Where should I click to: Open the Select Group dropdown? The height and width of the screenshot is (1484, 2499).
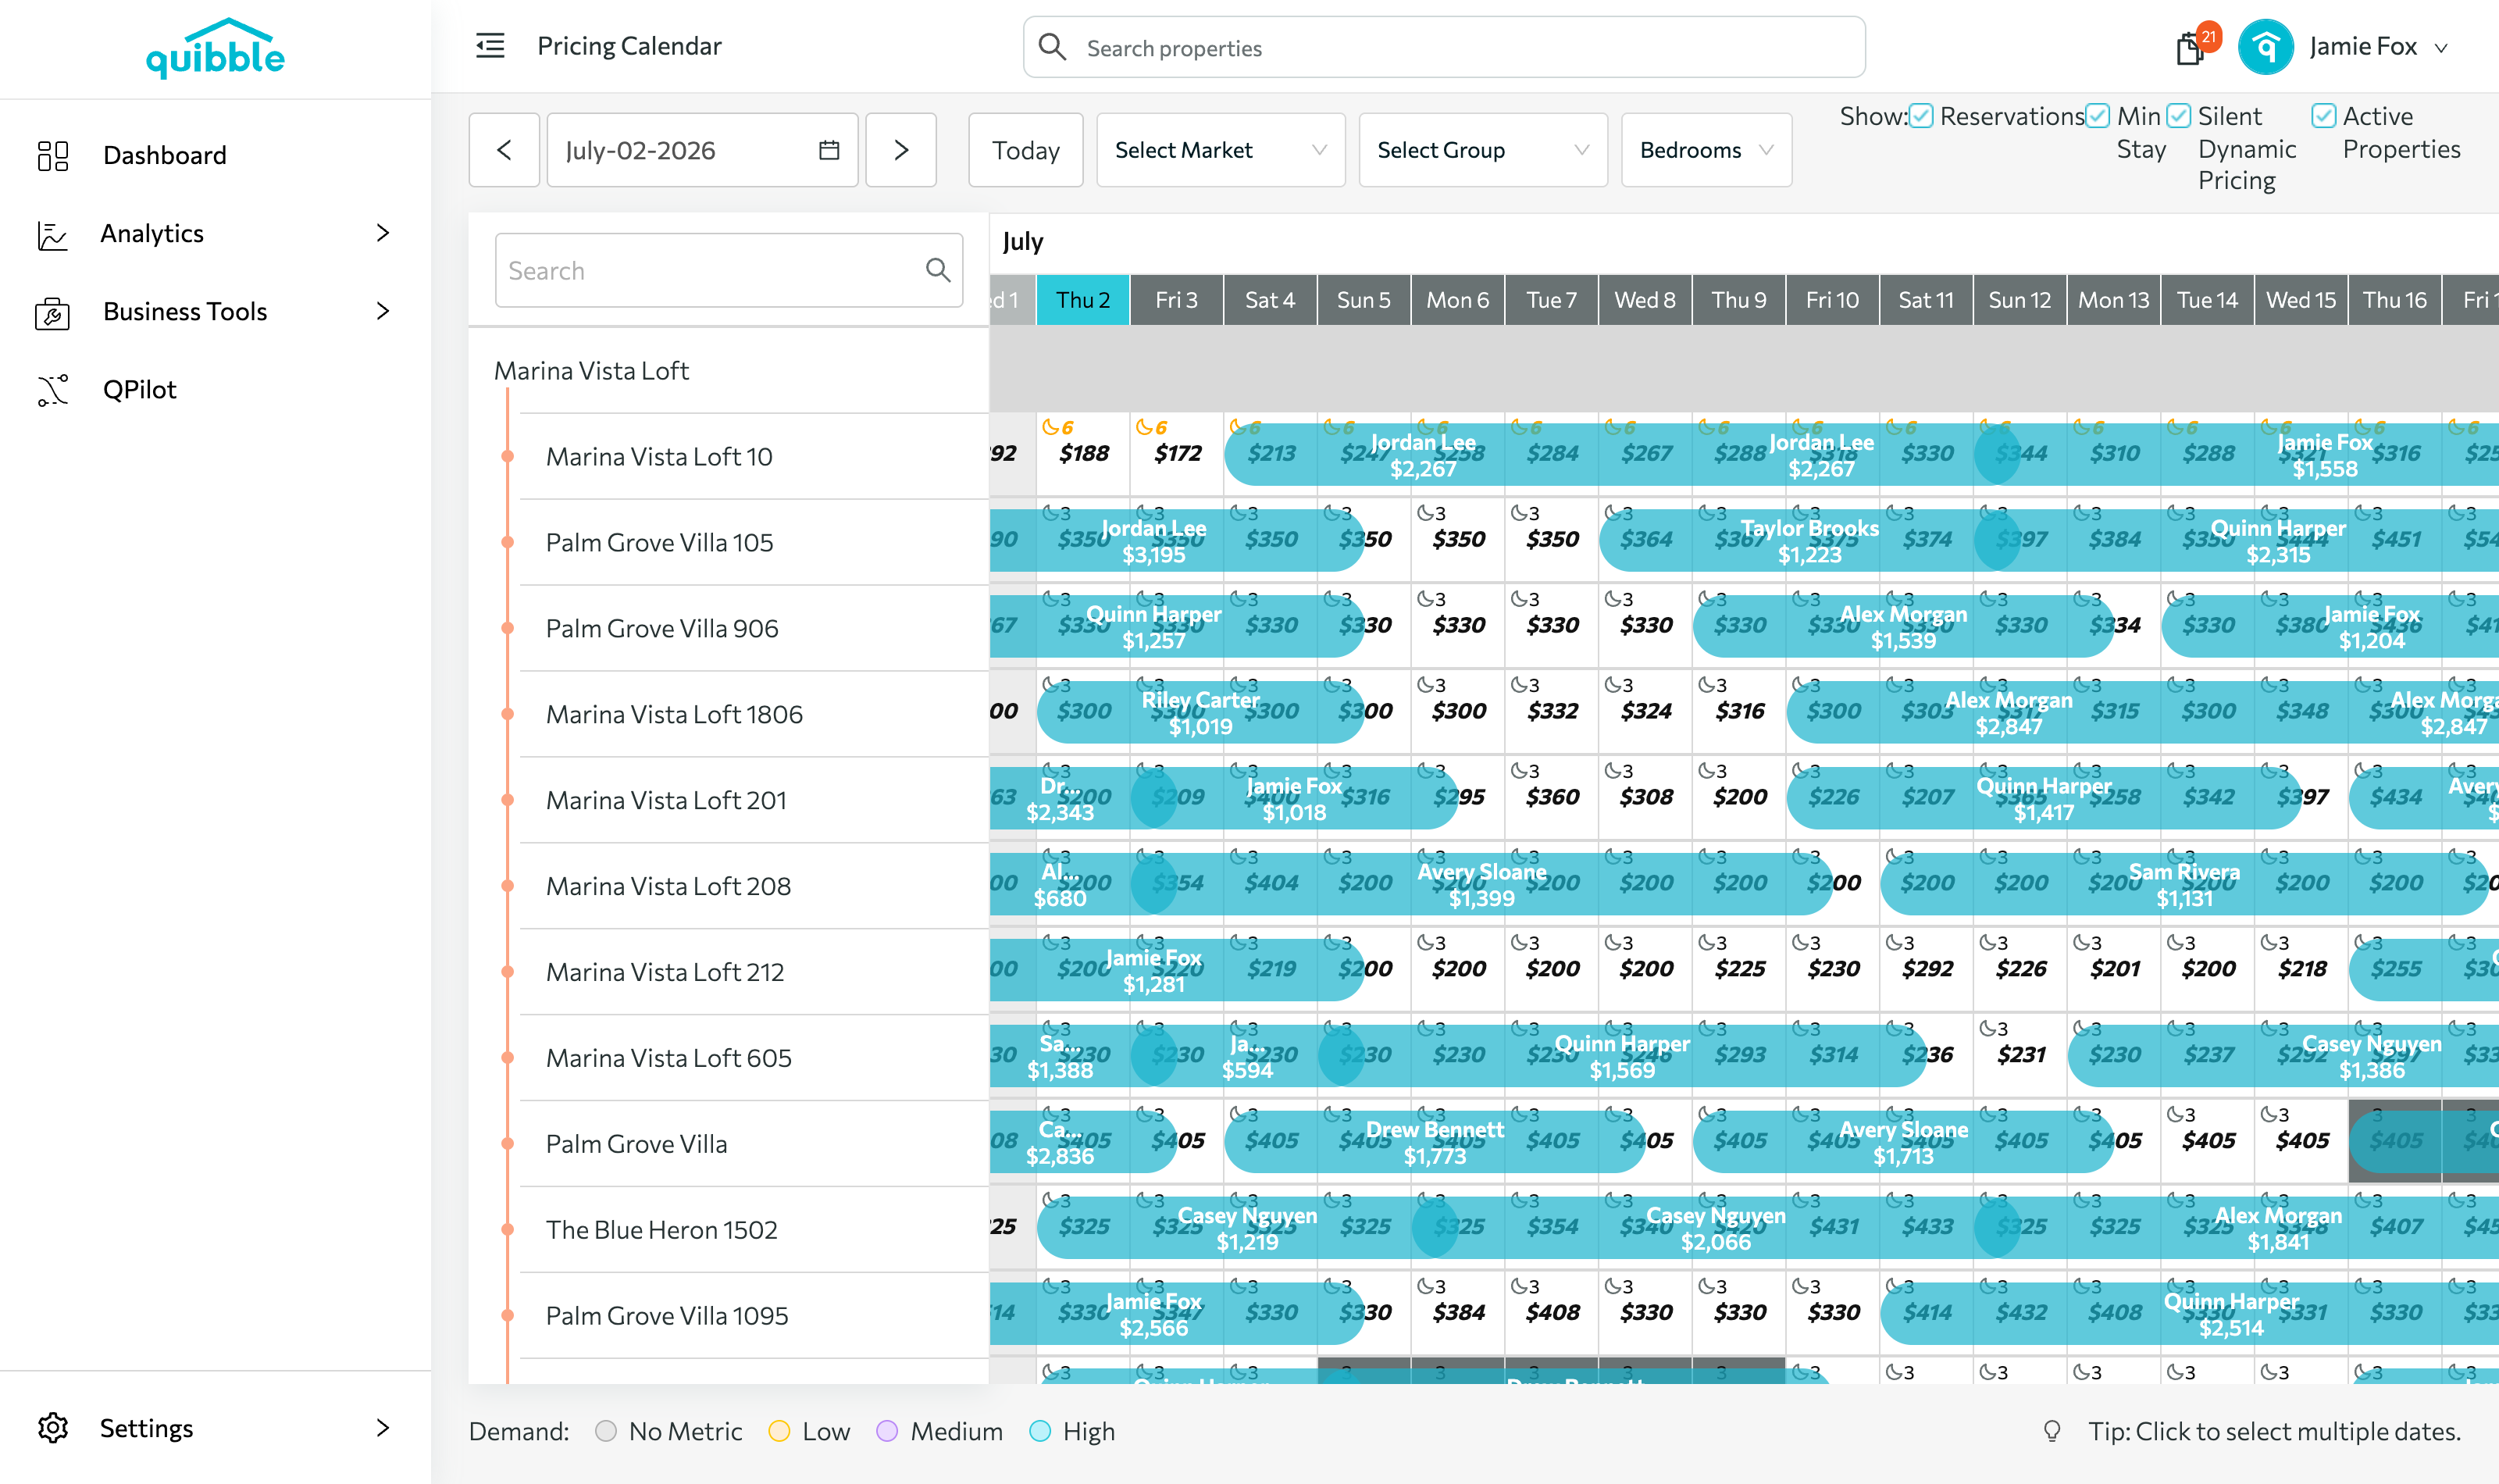pyautogui.click(x=1484, y=150)
